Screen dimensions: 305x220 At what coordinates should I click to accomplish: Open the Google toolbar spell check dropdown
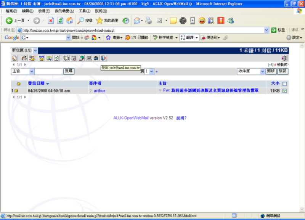[176, 37]
